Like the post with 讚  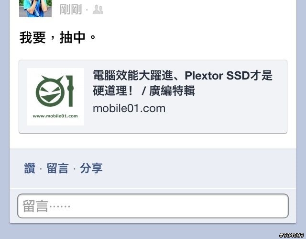(x=30, y=168)
